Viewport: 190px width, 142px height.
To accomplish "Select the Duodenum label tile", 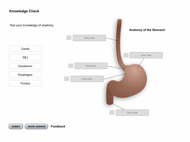I will click(x=25, y=66).
